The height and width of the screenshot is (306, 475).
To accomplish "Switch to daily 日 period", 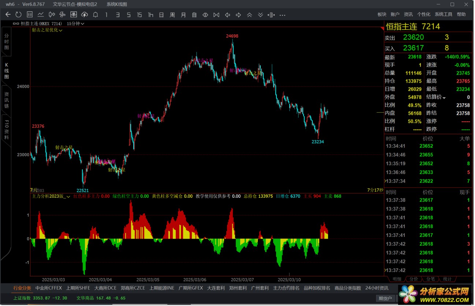I will [162, 15].
